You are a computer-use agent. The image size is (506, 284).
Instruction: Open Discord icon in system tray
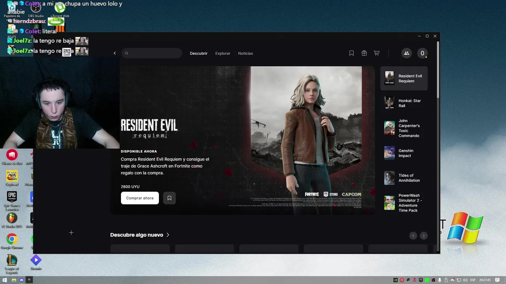(x=453, y=280)
